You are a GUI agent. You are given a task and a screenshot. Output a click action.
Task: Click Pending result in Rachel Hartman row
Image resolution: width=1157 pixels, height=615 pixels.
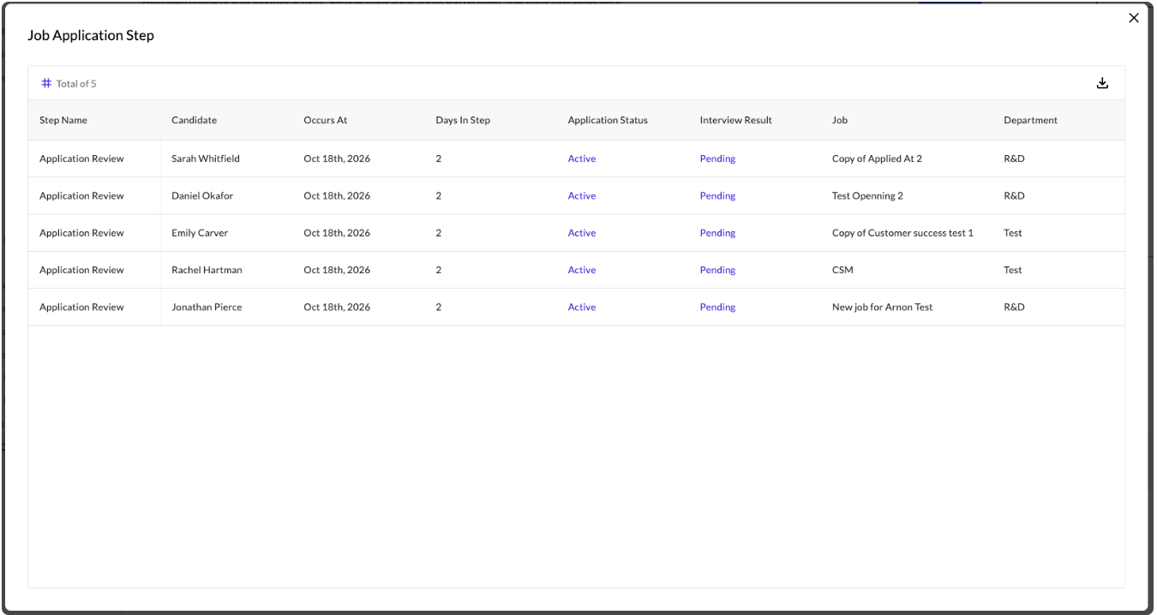tap(717, 270)
